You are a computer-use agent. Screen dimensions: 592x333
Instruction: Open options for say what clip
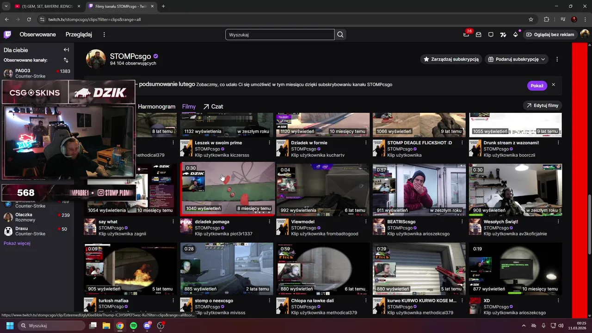pos(173,222)
